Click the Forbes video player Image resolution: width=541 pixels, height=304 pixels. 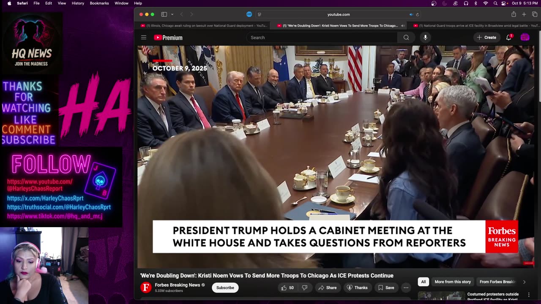(x=336, y=156)
